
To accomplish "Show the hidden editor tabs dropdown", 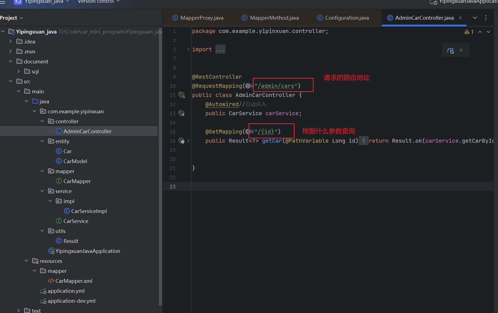I will [x=475, y=18].
